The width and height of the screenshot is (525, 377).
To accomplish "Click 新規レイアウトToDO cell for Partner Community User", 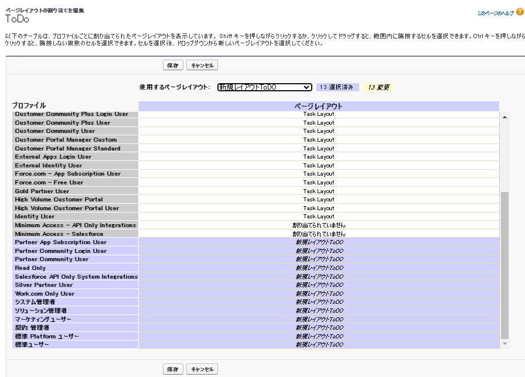I will 319,259.
